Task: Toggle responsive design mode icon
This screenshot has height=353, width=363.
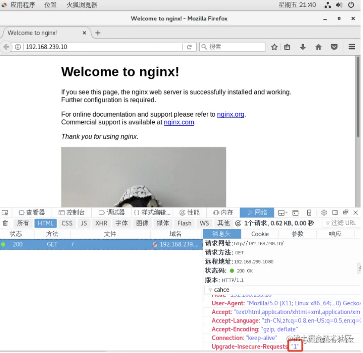Action: tap(309, 212)
